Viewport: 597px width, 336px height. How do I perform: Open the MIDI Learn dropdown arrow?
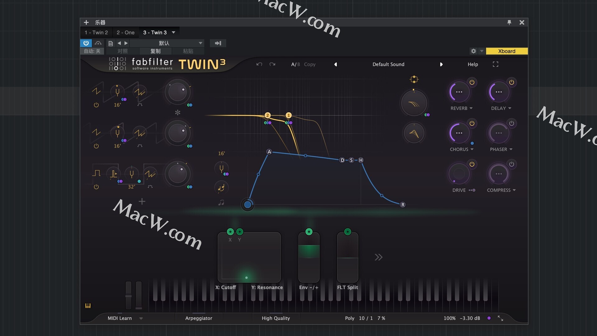(141, 319)
